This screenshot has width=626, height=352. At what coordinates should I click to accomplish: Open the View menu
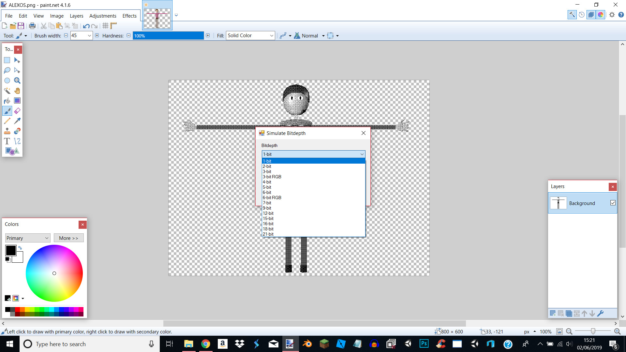pyautogui.click(x=38, y=16)
